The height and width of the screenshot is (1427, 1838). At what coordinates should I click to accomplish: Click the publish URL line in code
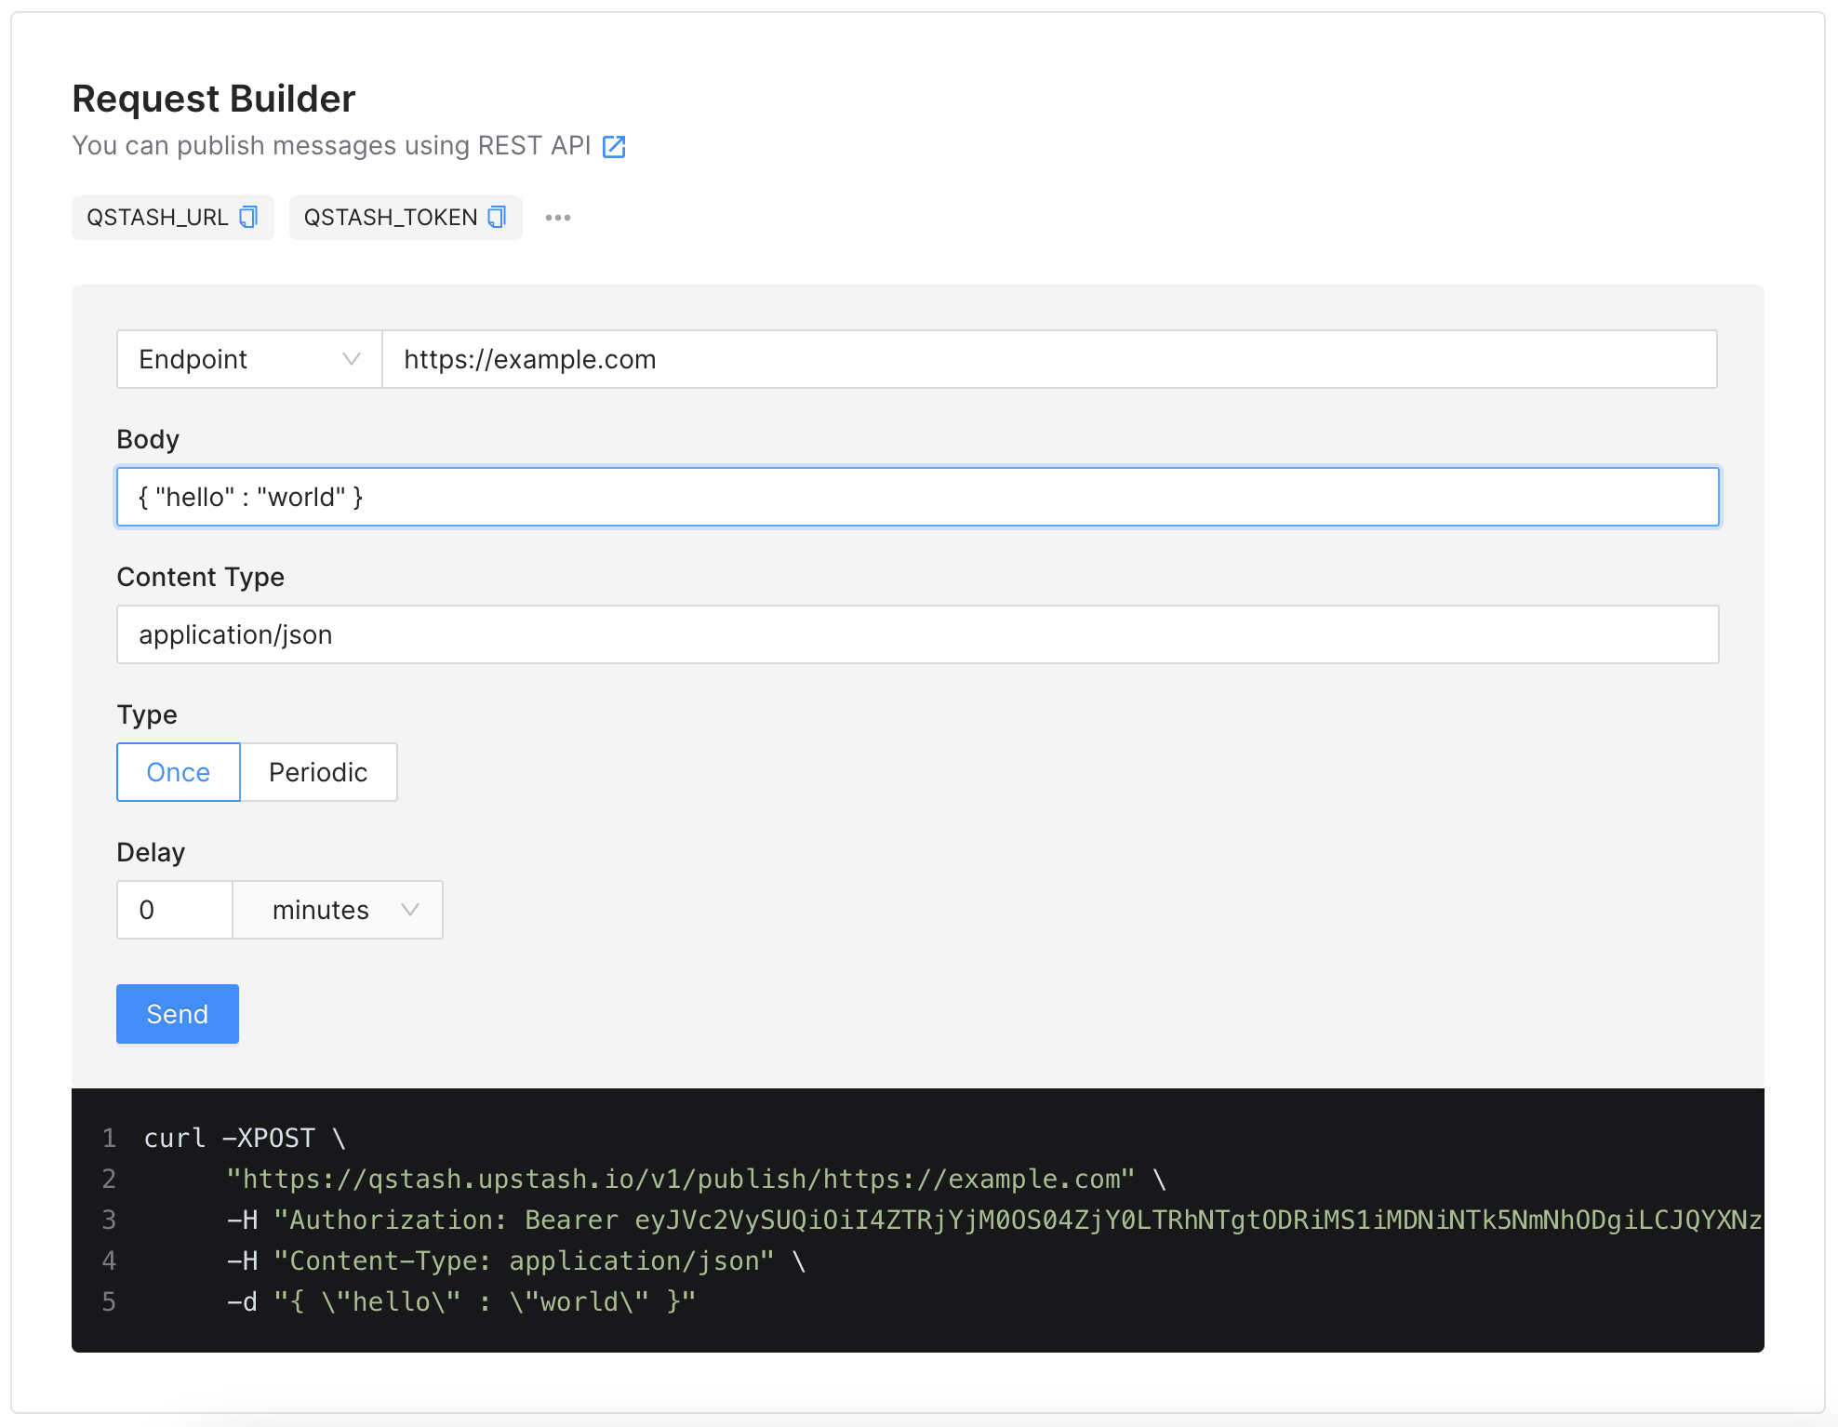point(679,1179)
